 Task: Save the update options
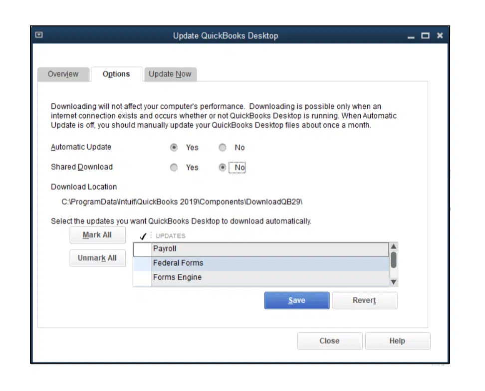296,300
